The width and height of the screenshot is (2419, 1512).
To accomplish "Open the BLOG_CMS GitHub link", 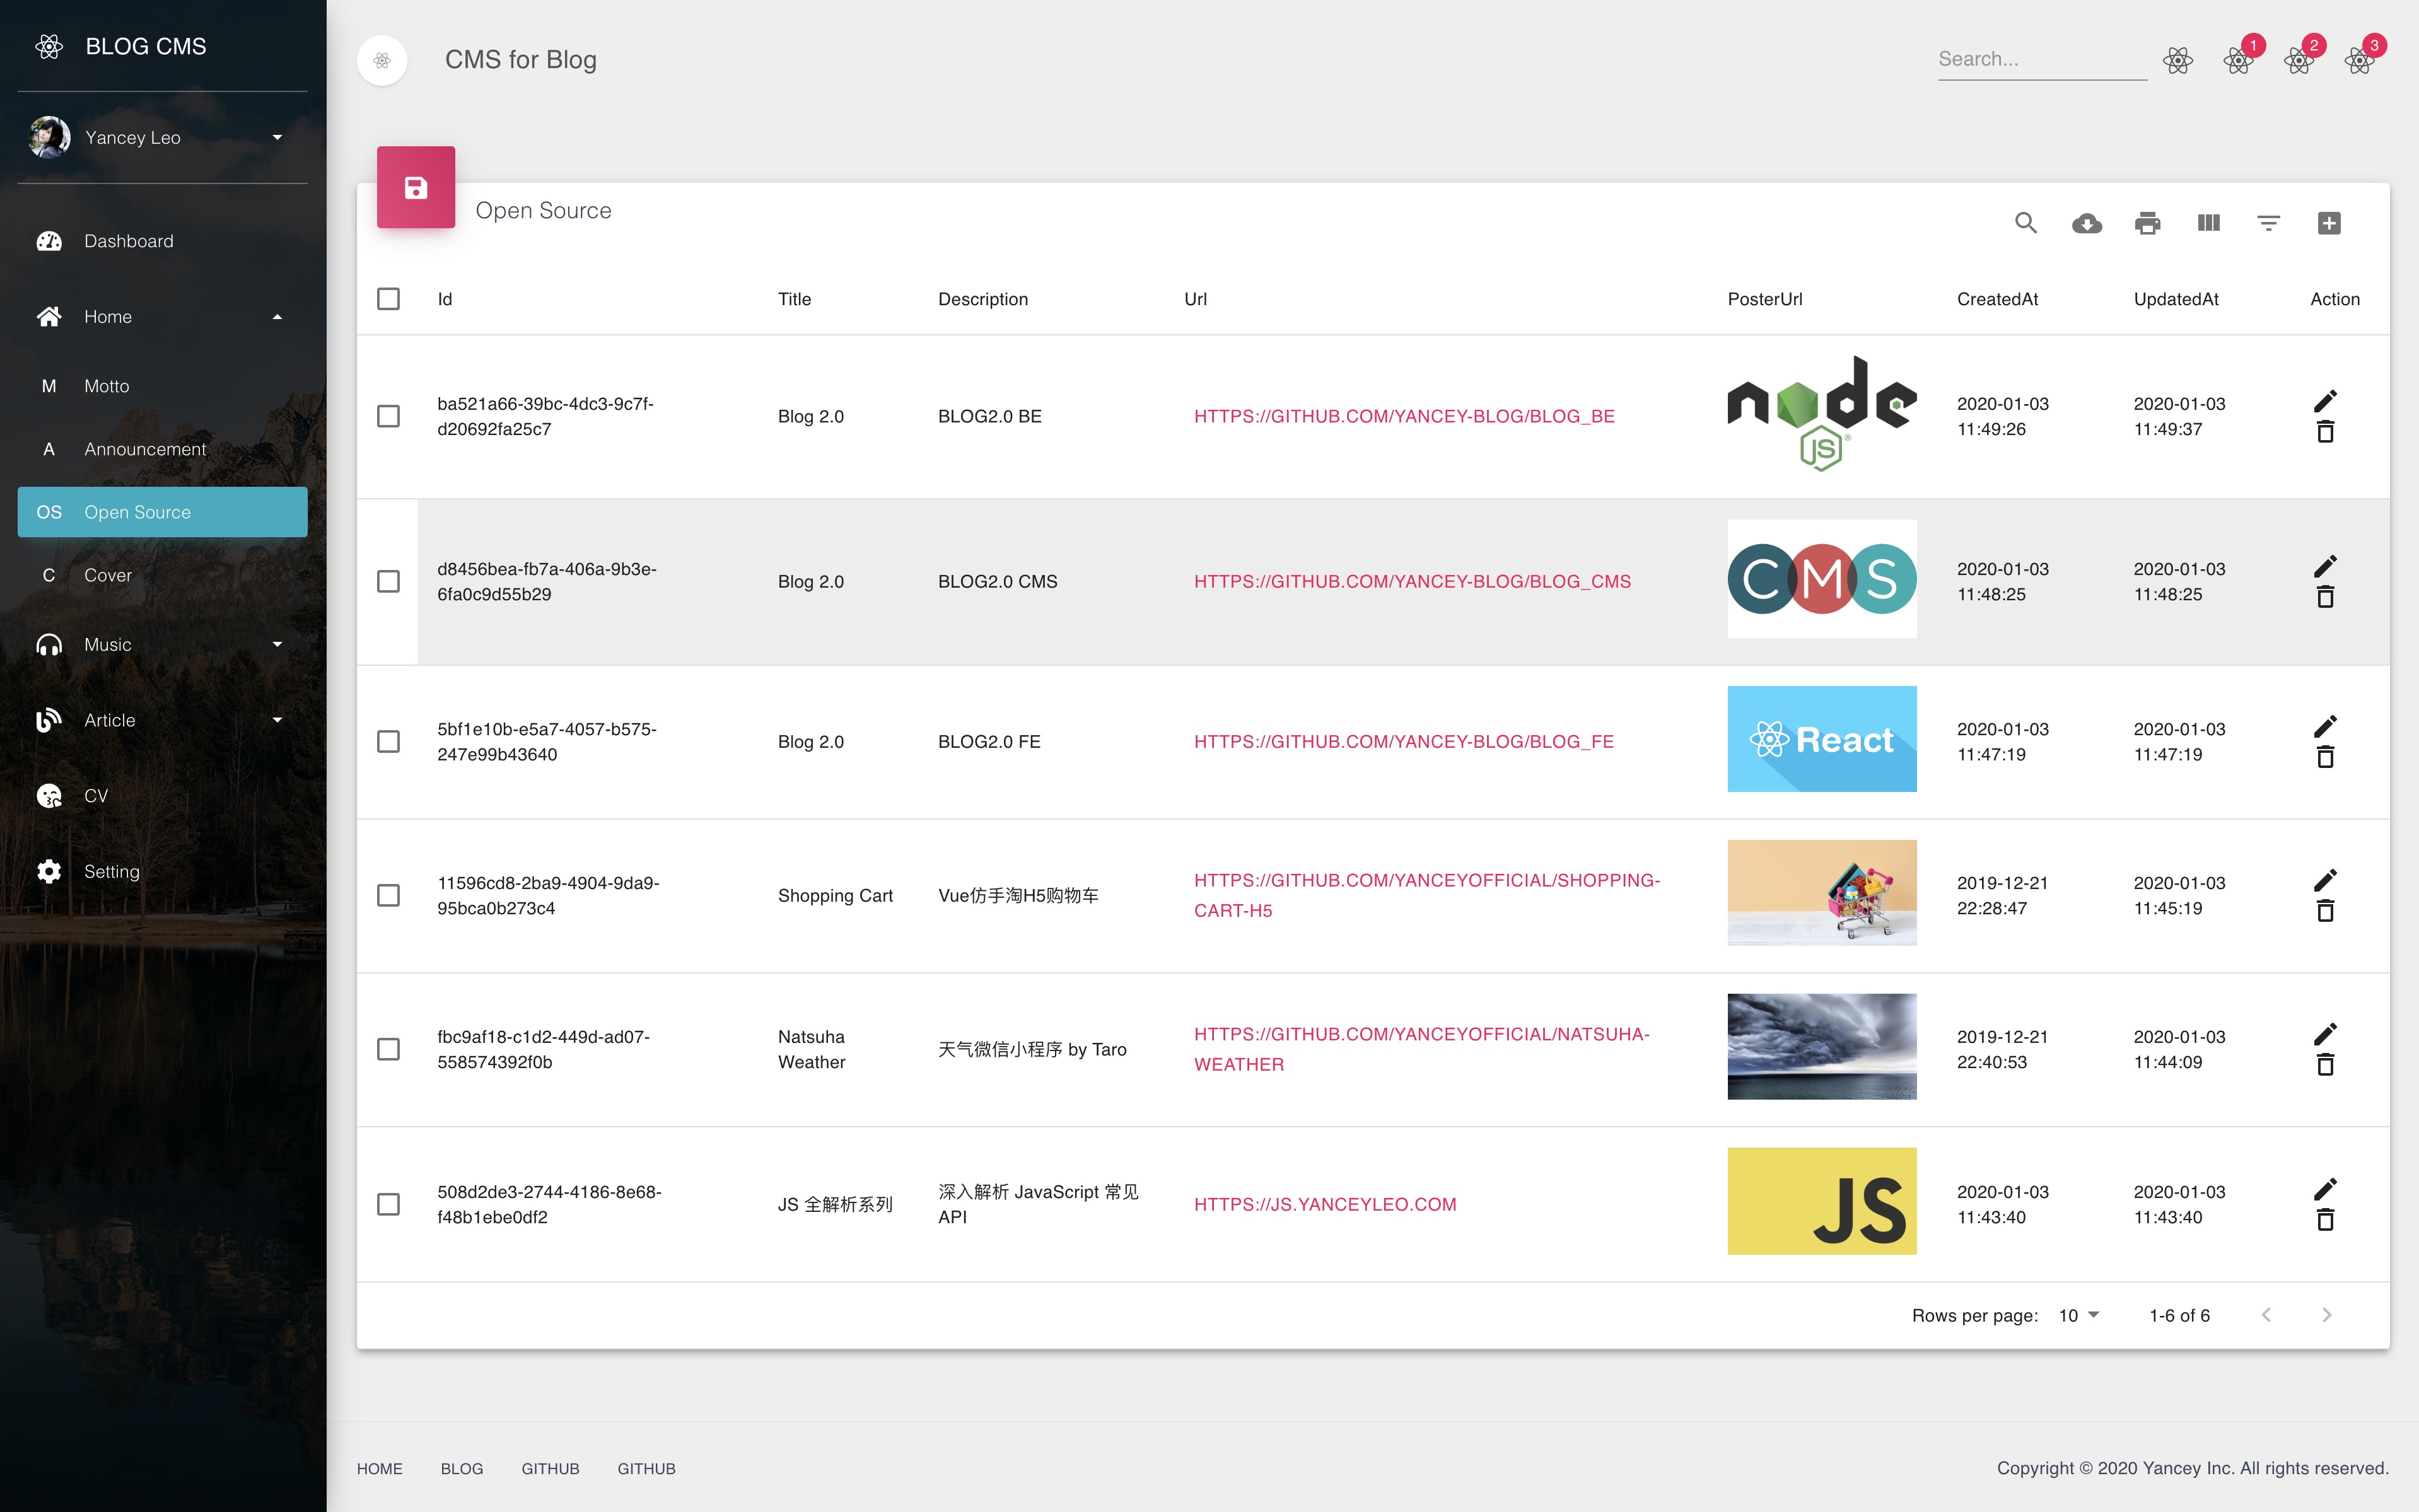I will pos(1412,581).
